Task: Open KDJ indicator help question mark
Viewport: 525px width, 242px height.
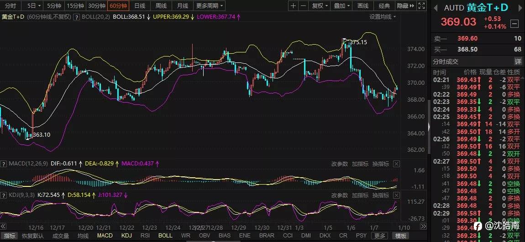Action: (3, 195)
